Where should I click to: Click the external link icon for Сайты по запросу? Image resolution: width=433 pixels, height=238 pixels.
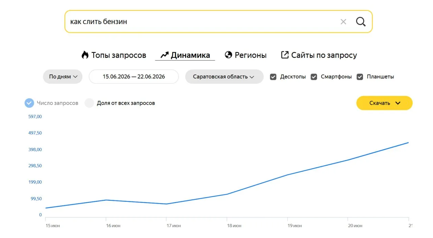(x=285, y=55)
